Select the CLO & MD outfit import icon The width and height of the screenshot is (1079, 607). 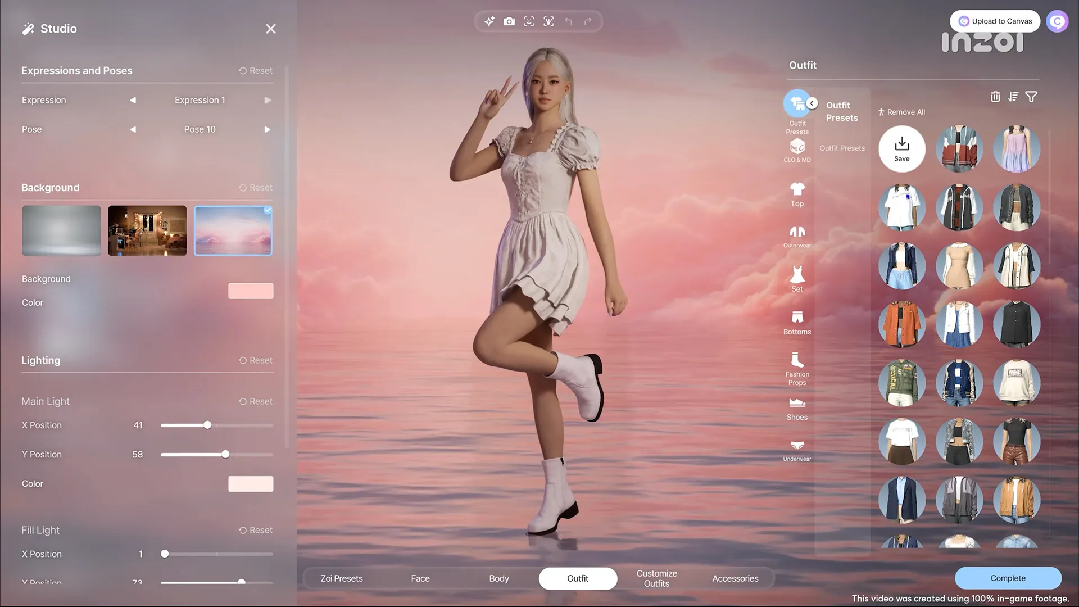[x=797, y=147]
